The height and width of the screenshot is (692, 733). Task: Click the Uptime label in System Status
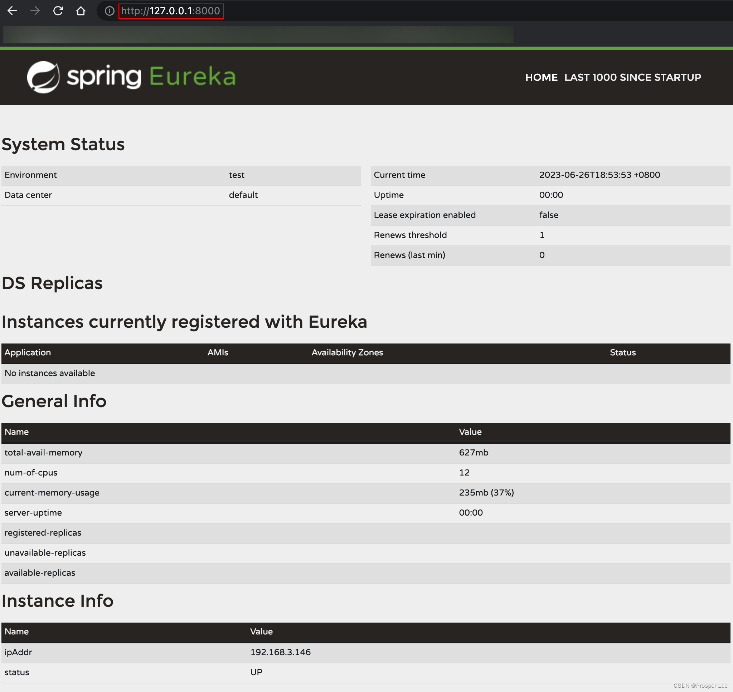coord(388,195)
